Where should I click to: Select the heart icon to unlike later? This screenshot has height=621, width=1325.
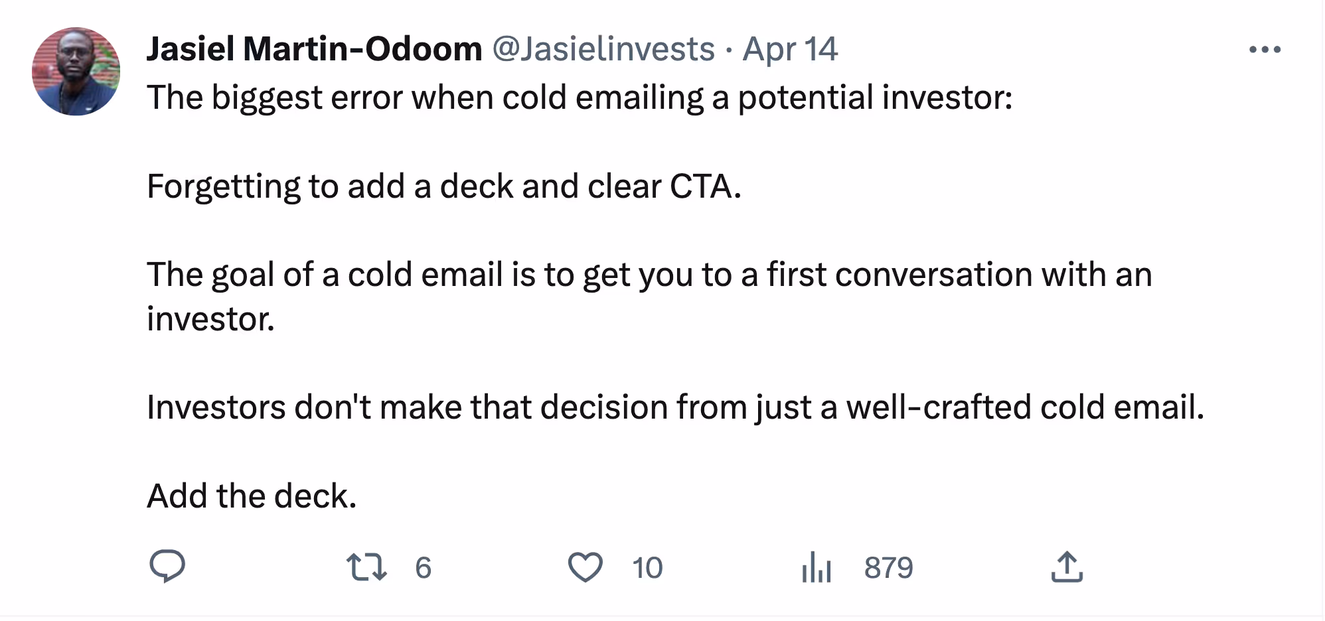coord(587,567)
